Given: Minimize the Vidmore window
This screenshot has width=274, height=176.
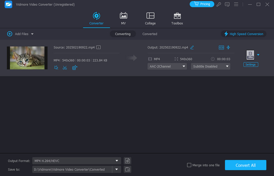Looking at the screenshot, I should click(250, 4).
